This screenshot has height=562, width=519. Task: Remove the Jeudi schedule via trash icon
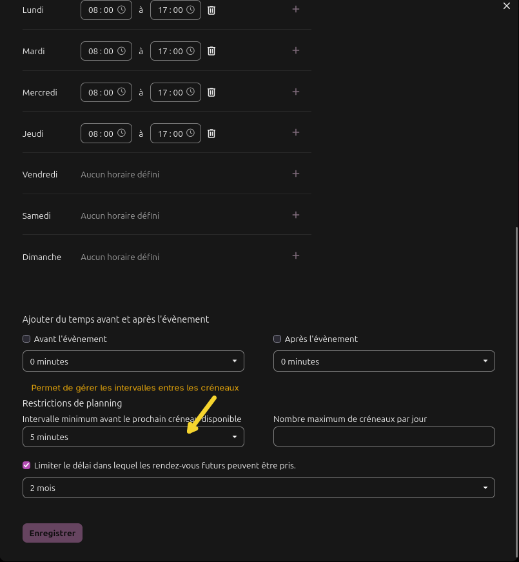211,134
